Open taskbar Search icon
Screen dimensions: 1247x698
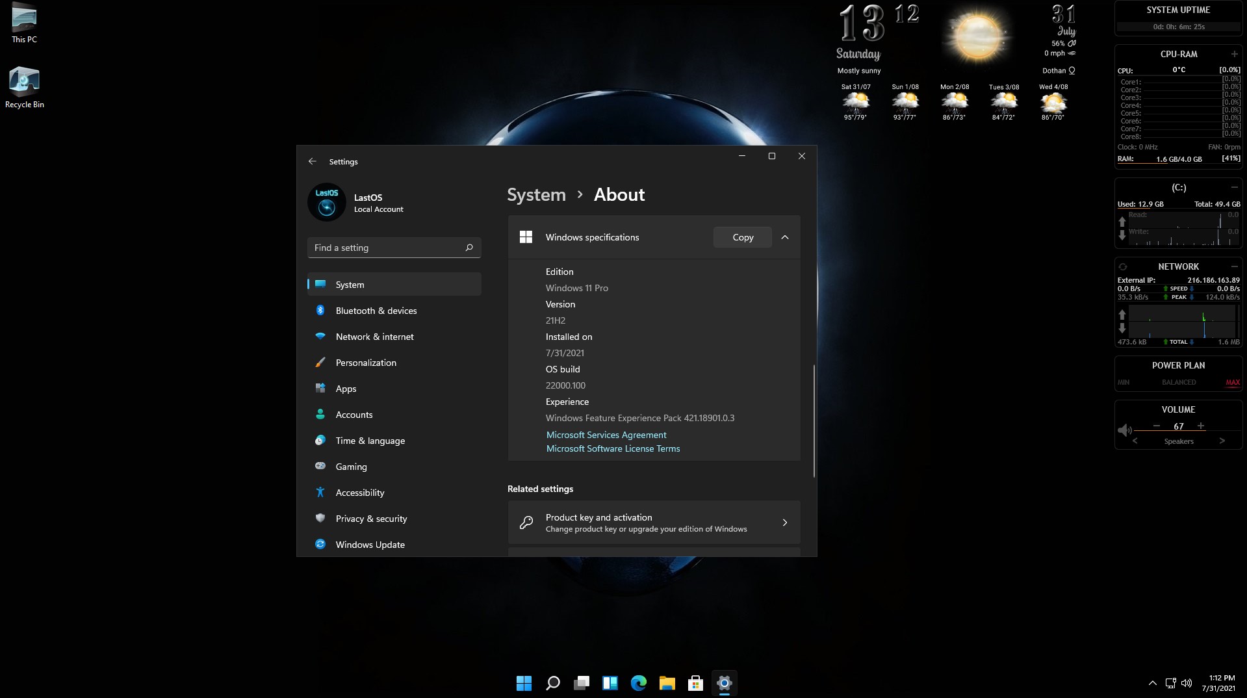coord(552,683)
